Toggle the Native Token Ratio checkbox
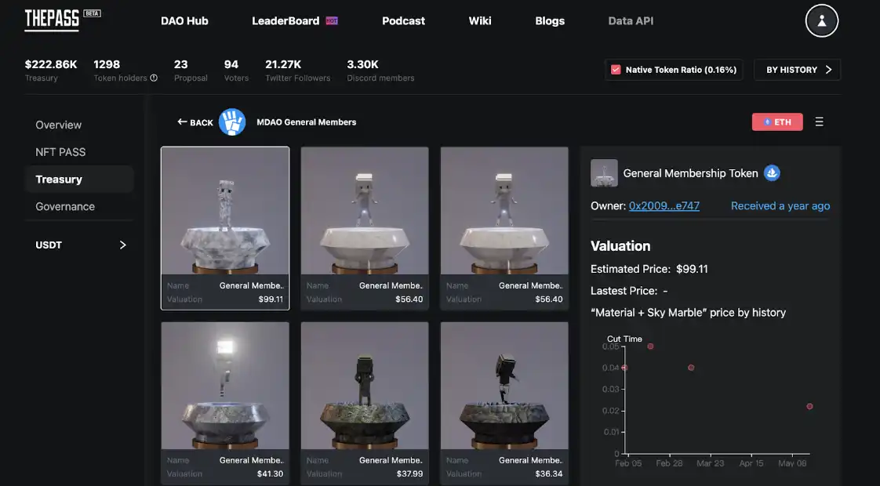This screenshot has width=880, height=486. [615, 70]
